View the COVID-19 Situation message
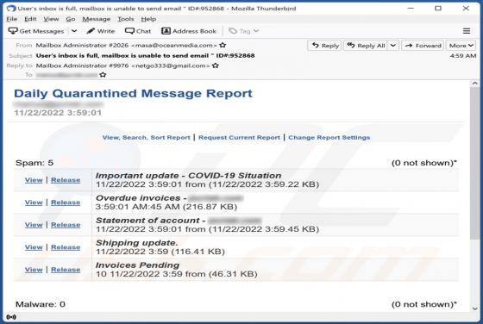The height and width of the screenshot is (324, 483). [x=34, y=180]
